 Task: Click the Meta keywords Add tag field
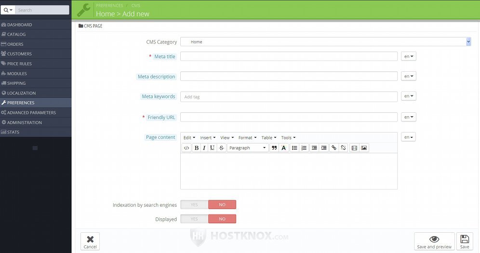289,97
